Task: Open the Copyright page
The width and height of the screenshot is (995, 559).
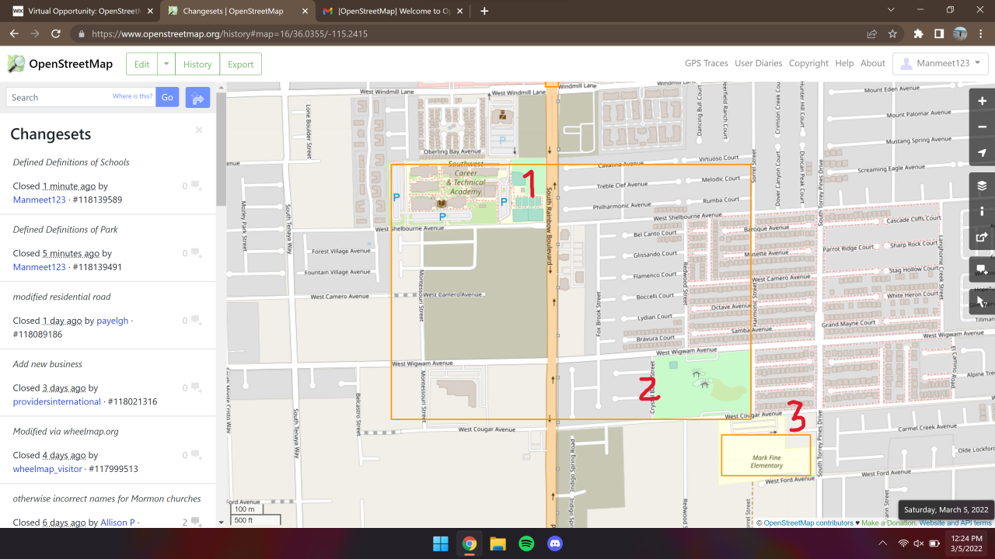Action: [x=808, y=64]
